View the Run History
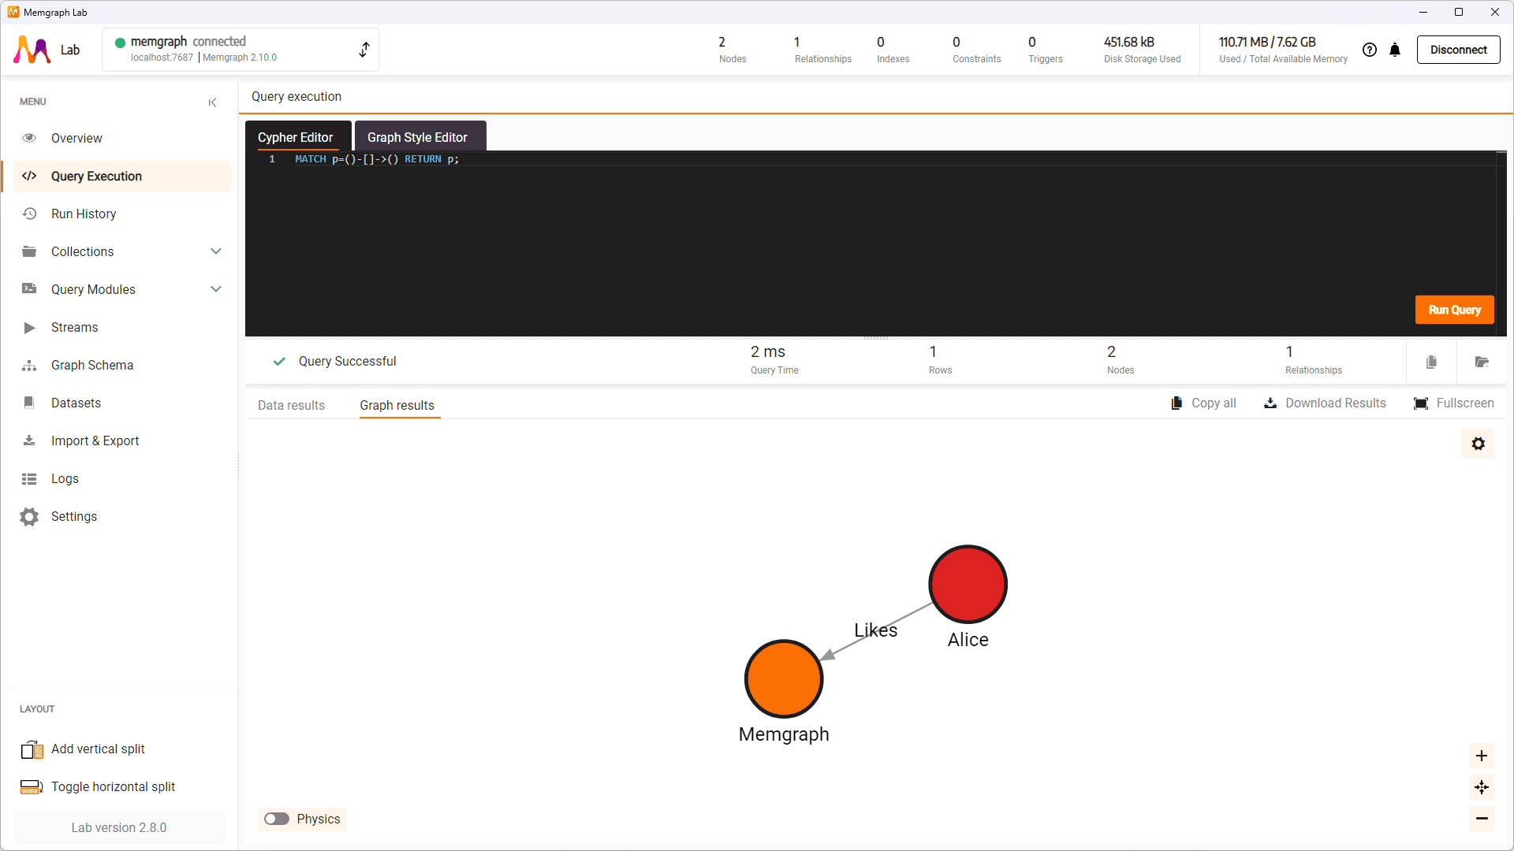 tap(84, 214)
